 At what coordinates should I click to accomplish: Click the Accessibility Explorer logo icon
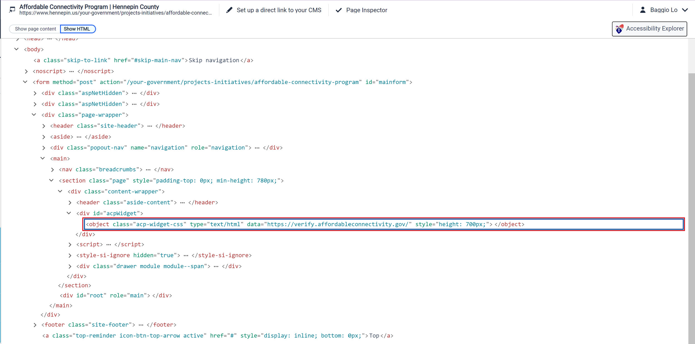(619, 29)
